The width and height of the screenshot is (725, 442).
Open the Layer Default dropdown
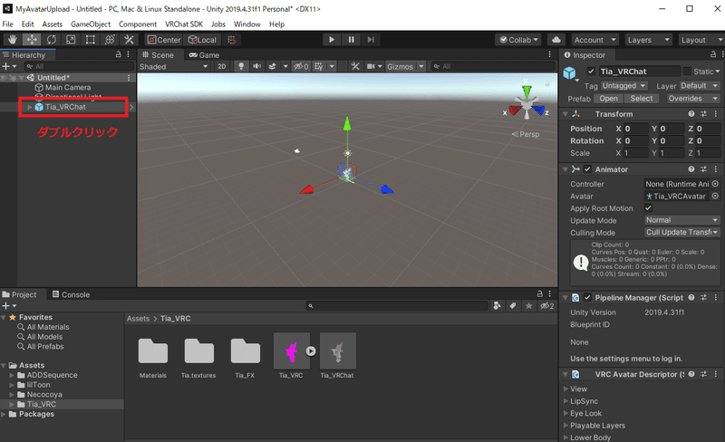(699, 86)
